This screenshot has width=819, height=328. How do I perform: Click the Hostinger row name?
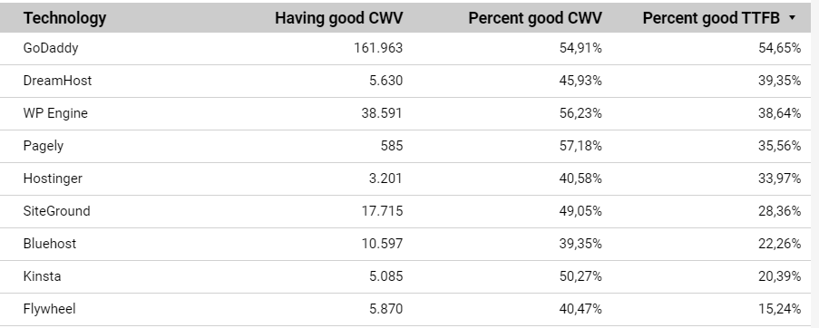tap(53, 178)
